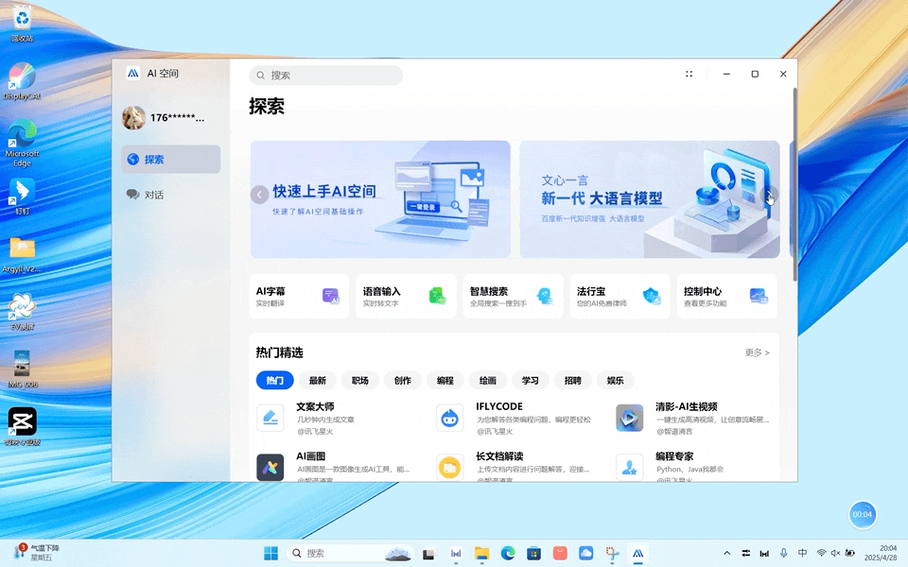
Task: Open the 法行宝 AI lawyer tile
Action: (x=620, y=297)
